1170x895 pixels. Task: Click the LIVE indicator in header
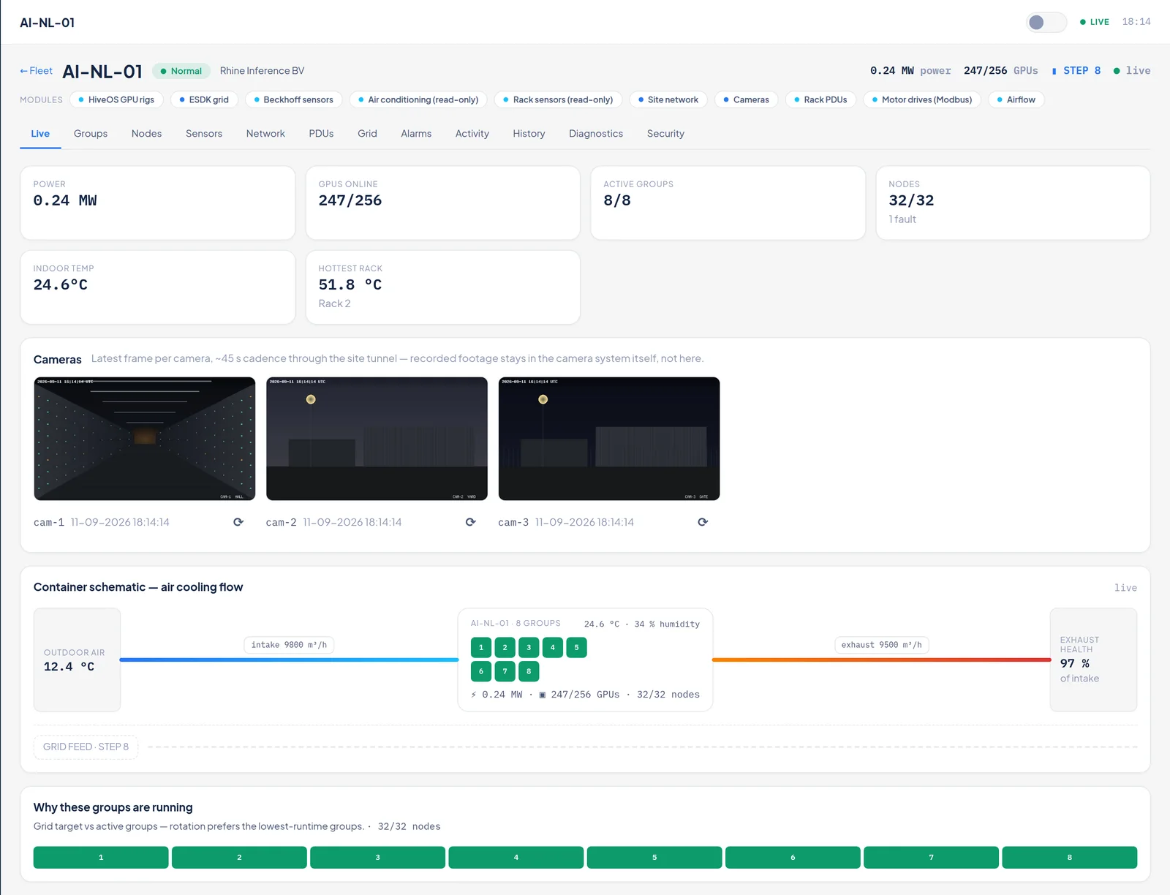click(1095, 22)
